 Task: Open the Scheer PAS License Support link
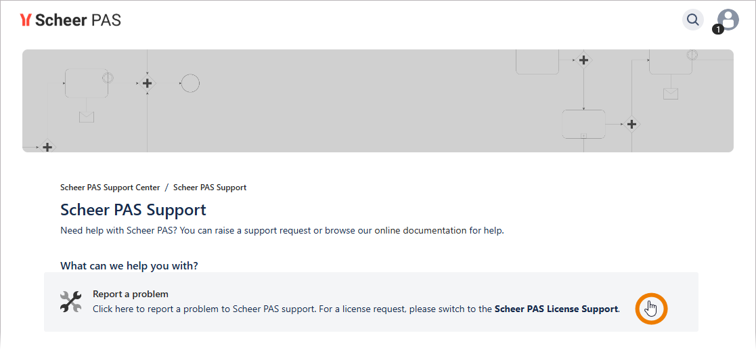click(556, 309)
